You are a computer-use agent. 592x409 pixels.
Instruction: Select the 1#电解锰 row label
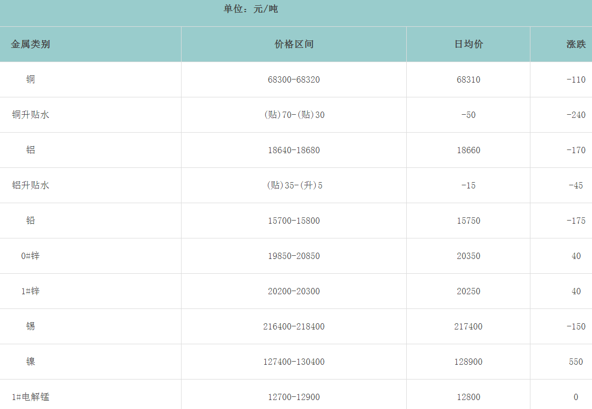31,397
